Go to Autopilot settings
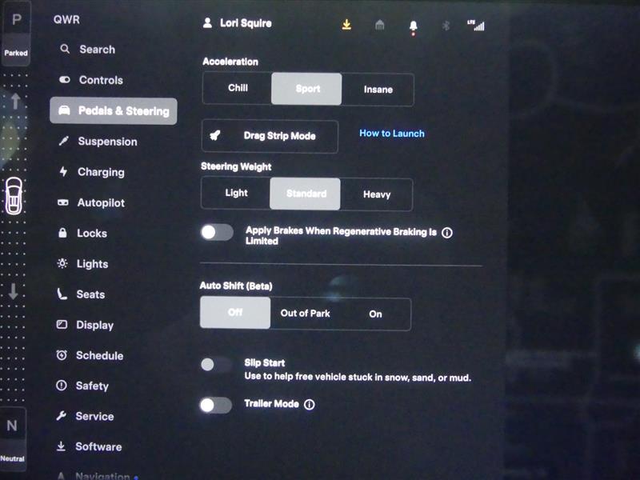Image resolution: width=640 pixels, height=480 pixels. tap(101, 203)
